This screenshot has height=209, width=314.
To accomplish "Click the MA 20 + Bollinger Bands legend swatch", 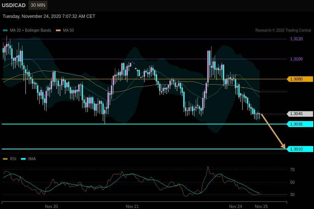I will click(5, 31).
